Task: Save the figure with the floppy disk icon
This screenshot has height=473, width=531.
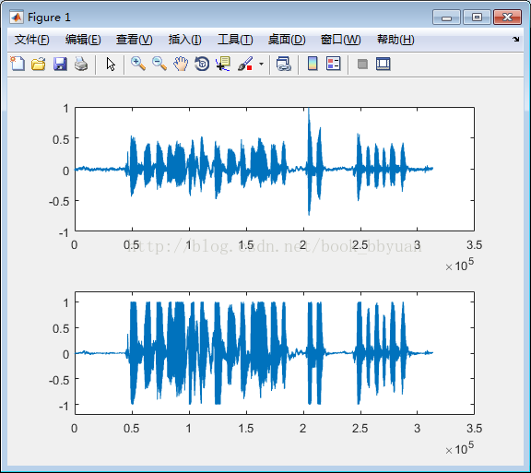Action: click(60, 64)
